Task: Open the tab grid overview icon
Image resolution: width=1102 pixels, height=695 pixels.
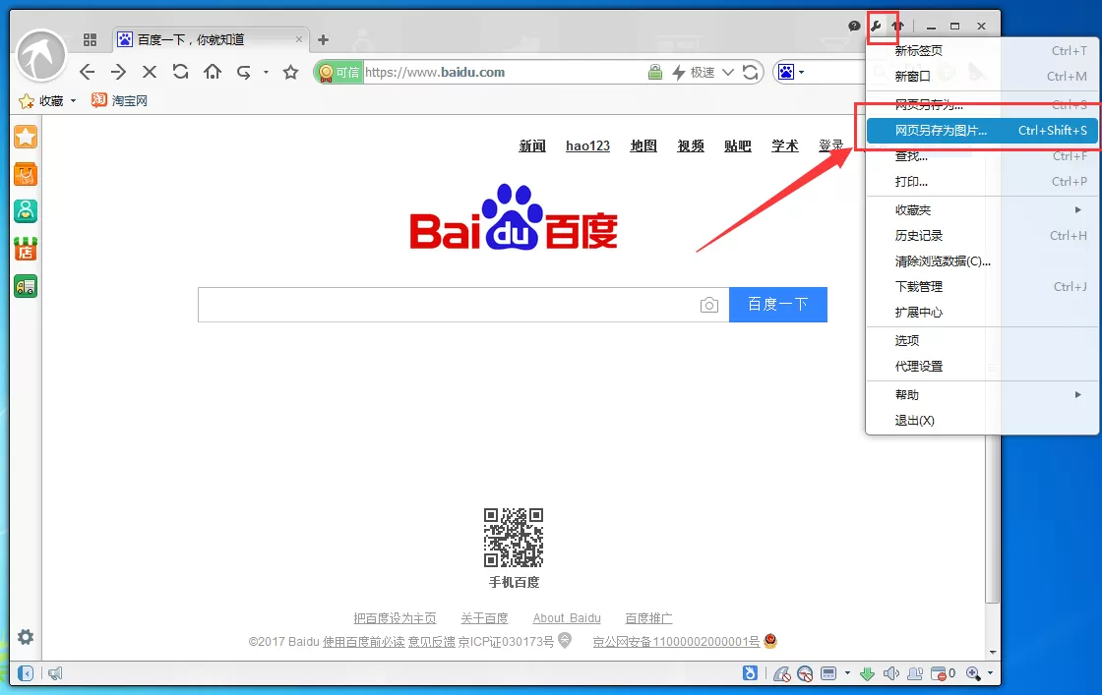Action: click(90, 40)
